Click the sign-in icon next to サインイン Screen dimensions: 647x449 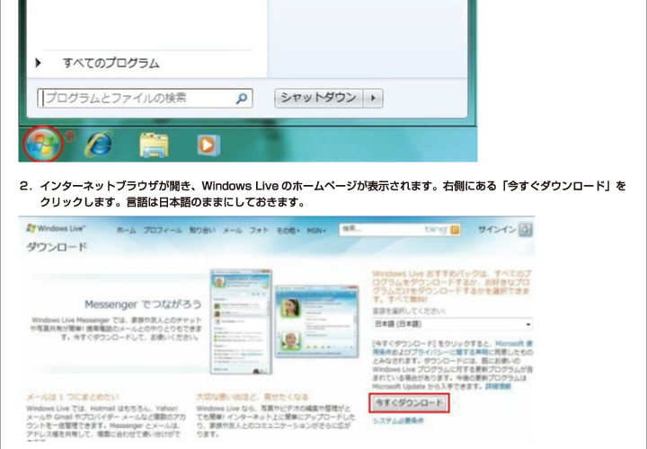[526, 229]
